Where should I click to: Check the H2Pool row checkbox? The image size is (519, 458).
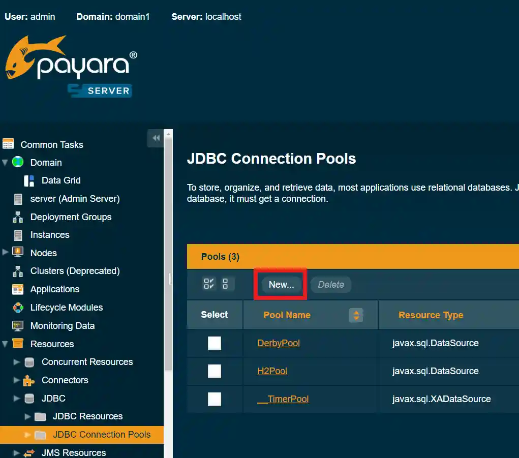pos(215,371)
